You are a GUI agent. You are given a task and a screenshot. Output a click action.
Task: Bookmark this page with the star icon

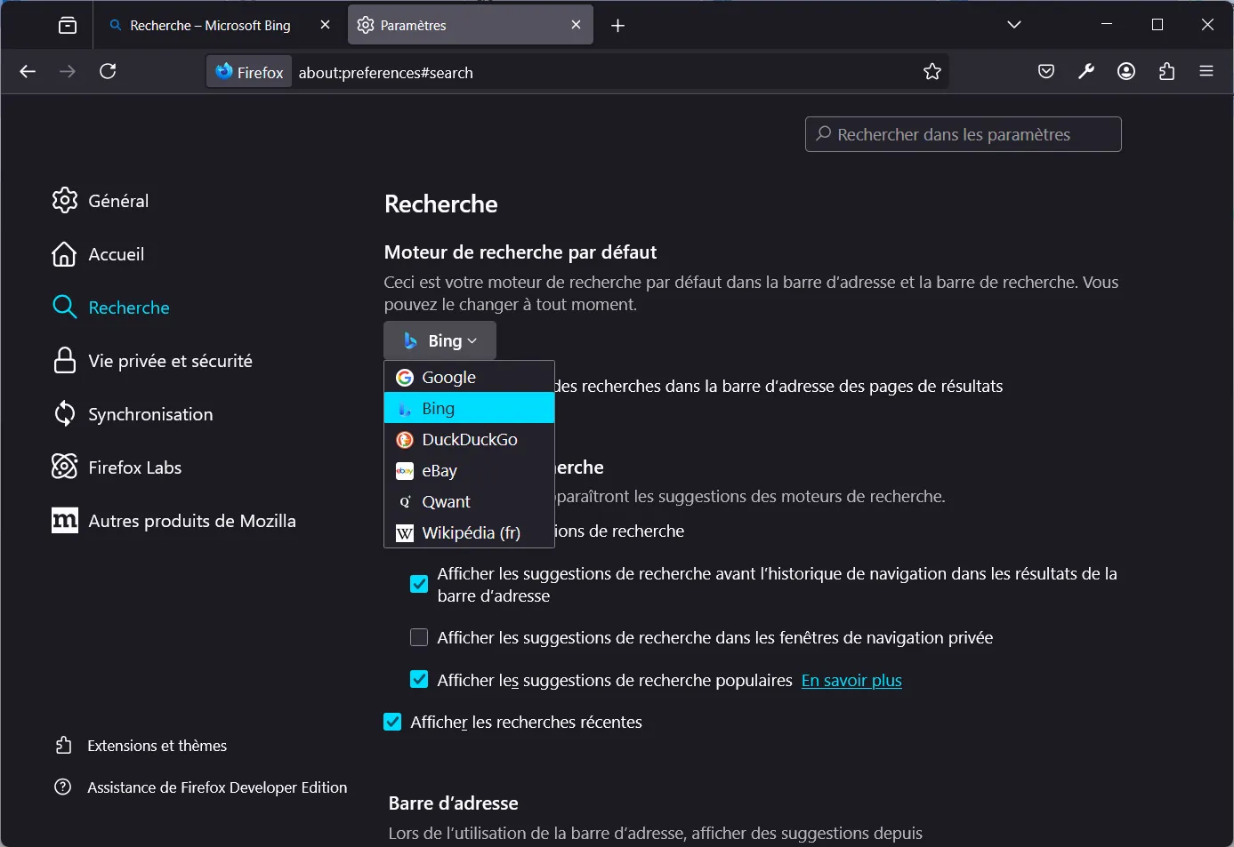tap(932, 72)
